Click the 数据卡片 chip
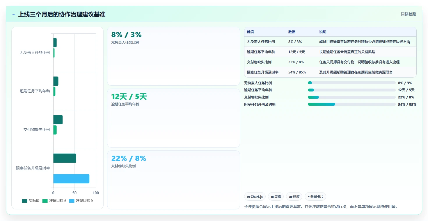The image size is (428, 221). [315, 197]
